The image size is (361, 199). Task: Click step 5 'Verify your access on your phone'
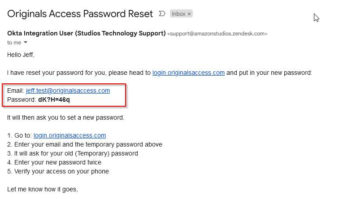pos(58,171)
